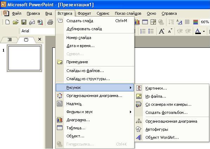Viewport: 210px width, 149px height.
Task: Toggle the Show Formatting toolbar icon
Action: click(179, 22)
